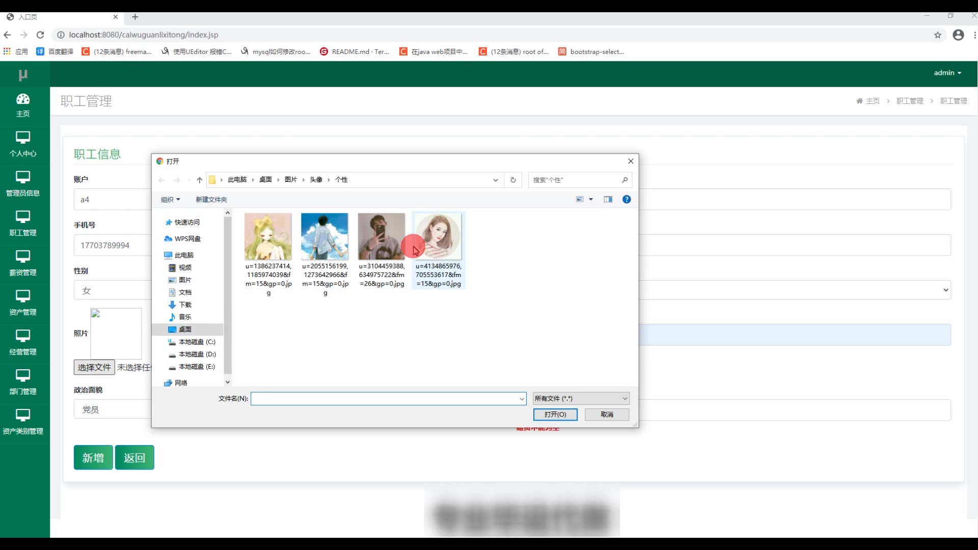
Task: Expand the 性别 select arrow
Action: pos(945,290)
